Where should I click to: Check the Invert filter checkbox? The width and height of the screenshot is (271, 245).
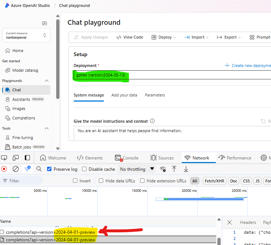point(75,181)
